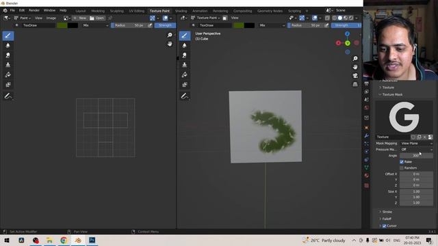Open the Image menu in the image editor
Screen dimensions: 438x246
point(51,18)
